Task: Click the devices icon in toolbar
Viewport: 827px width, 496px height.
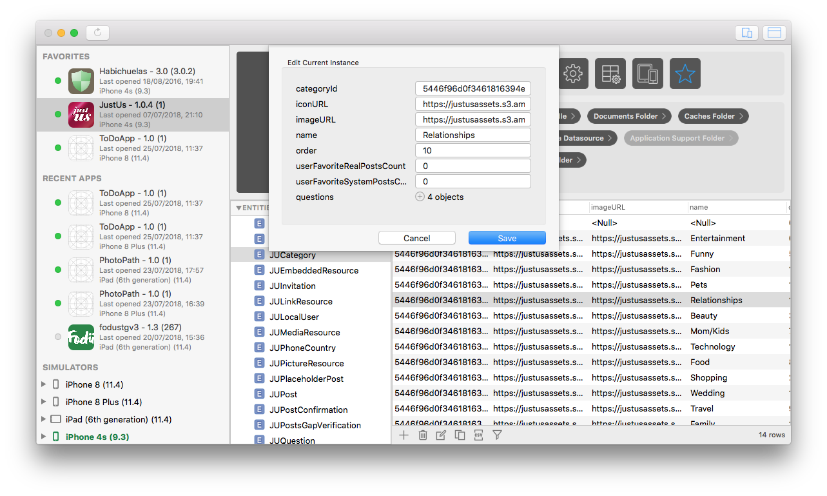Action: 648,74
